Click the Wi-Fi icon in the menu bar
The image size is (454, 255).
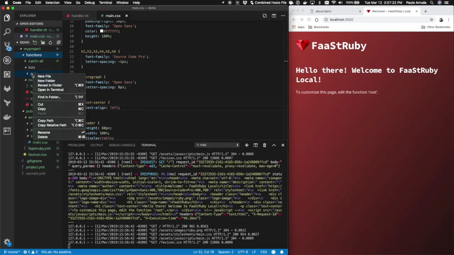333,2
